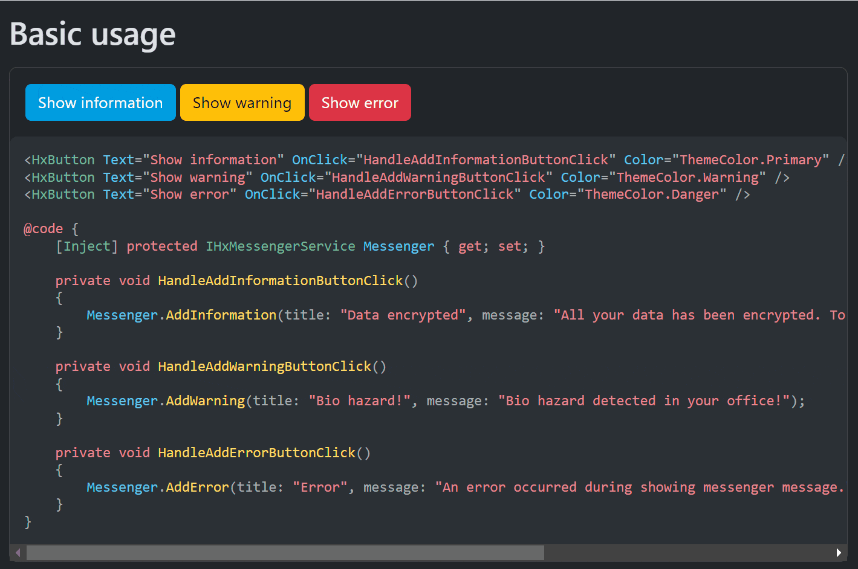Click the Messenger.AddWarning call

(166, 401)
